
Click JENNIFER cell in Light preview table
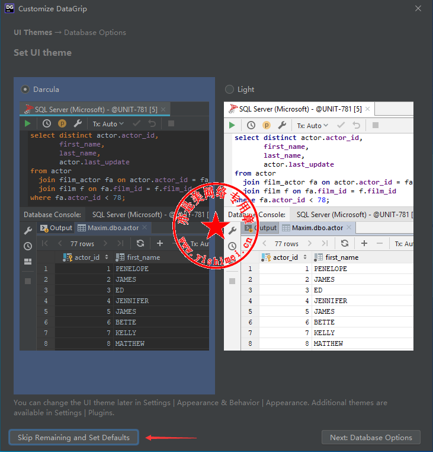[363, 301]
